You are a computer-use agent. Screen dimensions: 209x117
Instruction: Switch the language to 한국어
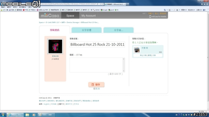(76, 104)
